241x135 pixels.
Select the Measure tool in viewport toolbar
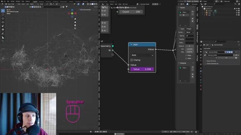pos(3,37)
